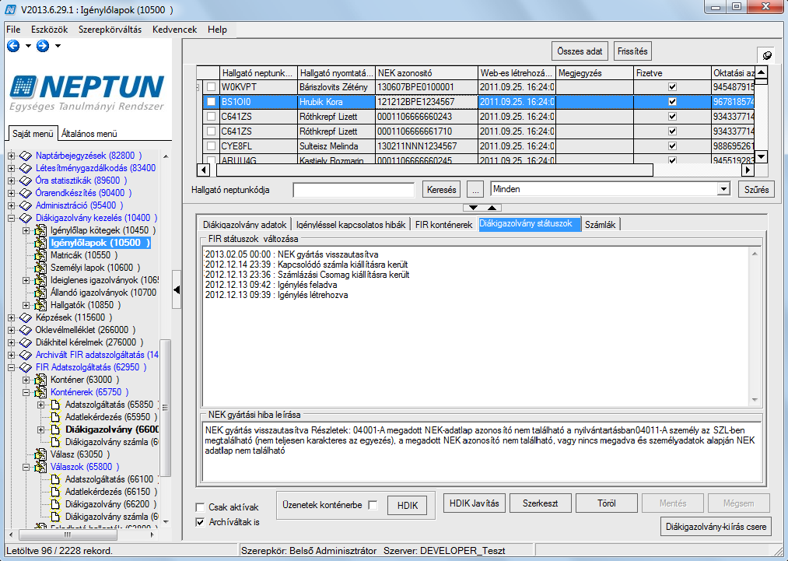
Task: Click the Matricák form icon
Action: click(x=40, y=255)
